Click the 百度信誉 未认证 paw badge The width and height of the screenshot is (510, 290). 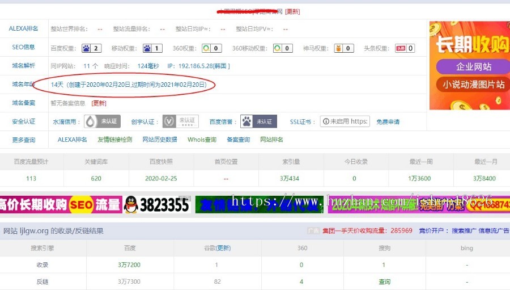tap(258, 121)
